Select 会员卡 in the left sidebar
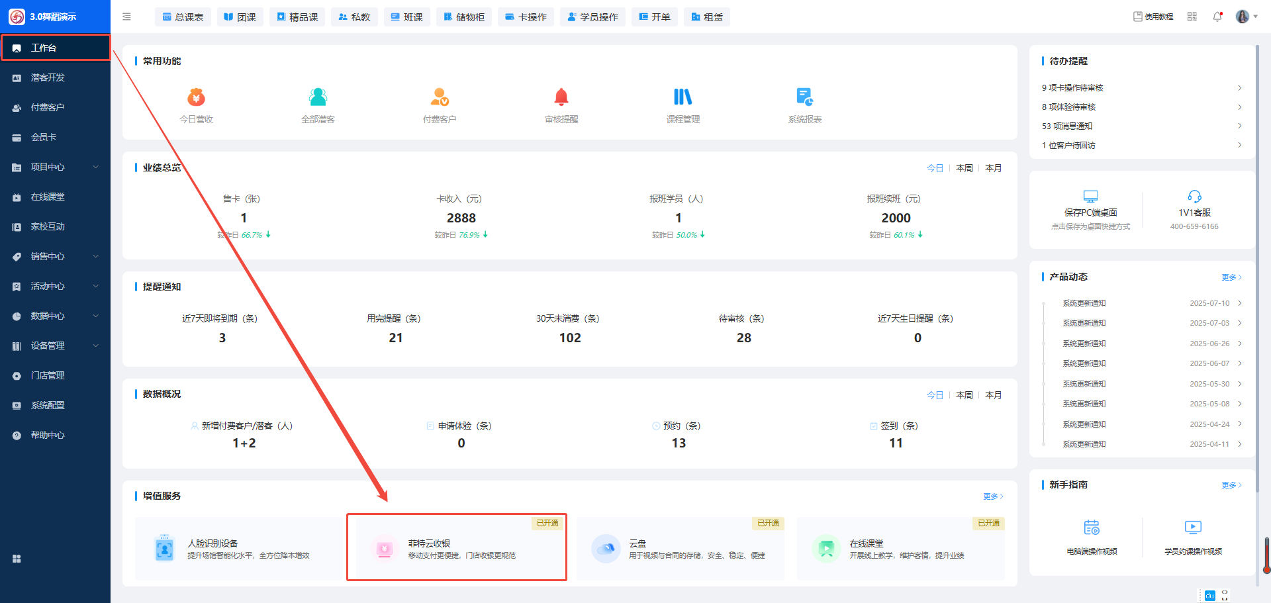Image resolution: width=1271 pixels, height=603 pixels. pos(44,137)
